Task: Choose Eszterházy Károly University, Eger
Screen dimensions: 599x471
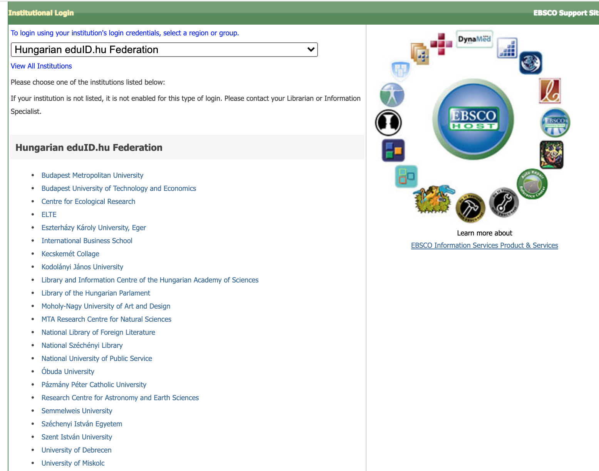Action: 94,227
